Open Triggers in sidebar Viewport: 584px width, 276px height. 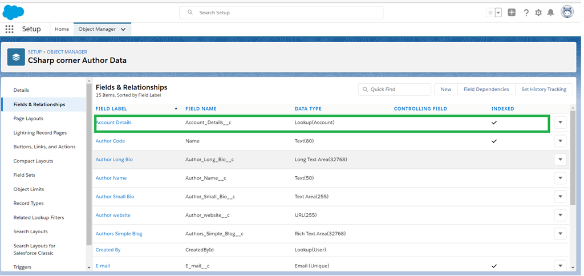click(x=22, y=267)
